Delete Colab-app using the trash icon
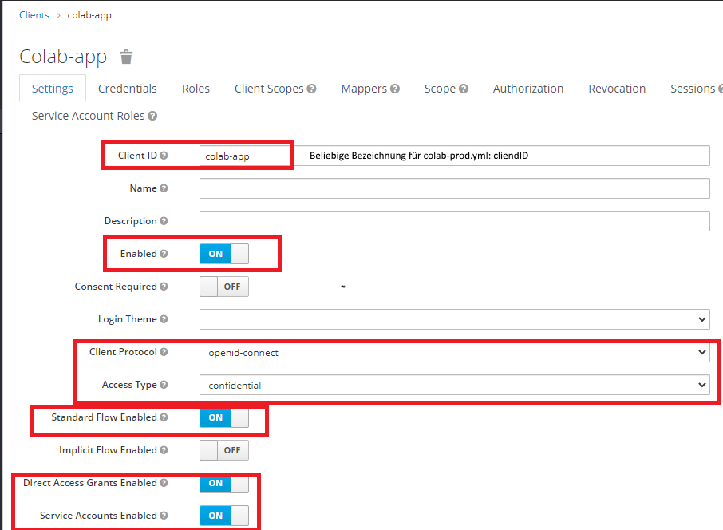The image size is (723, 530). tap(126, 57)
